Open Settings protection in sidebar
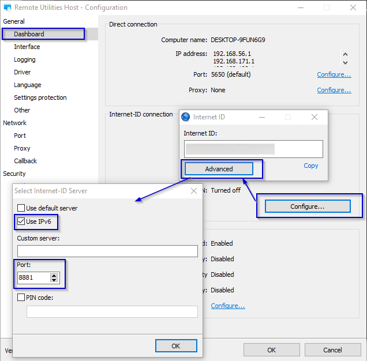The image size is (367, 361). click(40, 97)
